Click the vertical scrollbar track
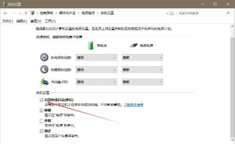 (x=232, y=87)
